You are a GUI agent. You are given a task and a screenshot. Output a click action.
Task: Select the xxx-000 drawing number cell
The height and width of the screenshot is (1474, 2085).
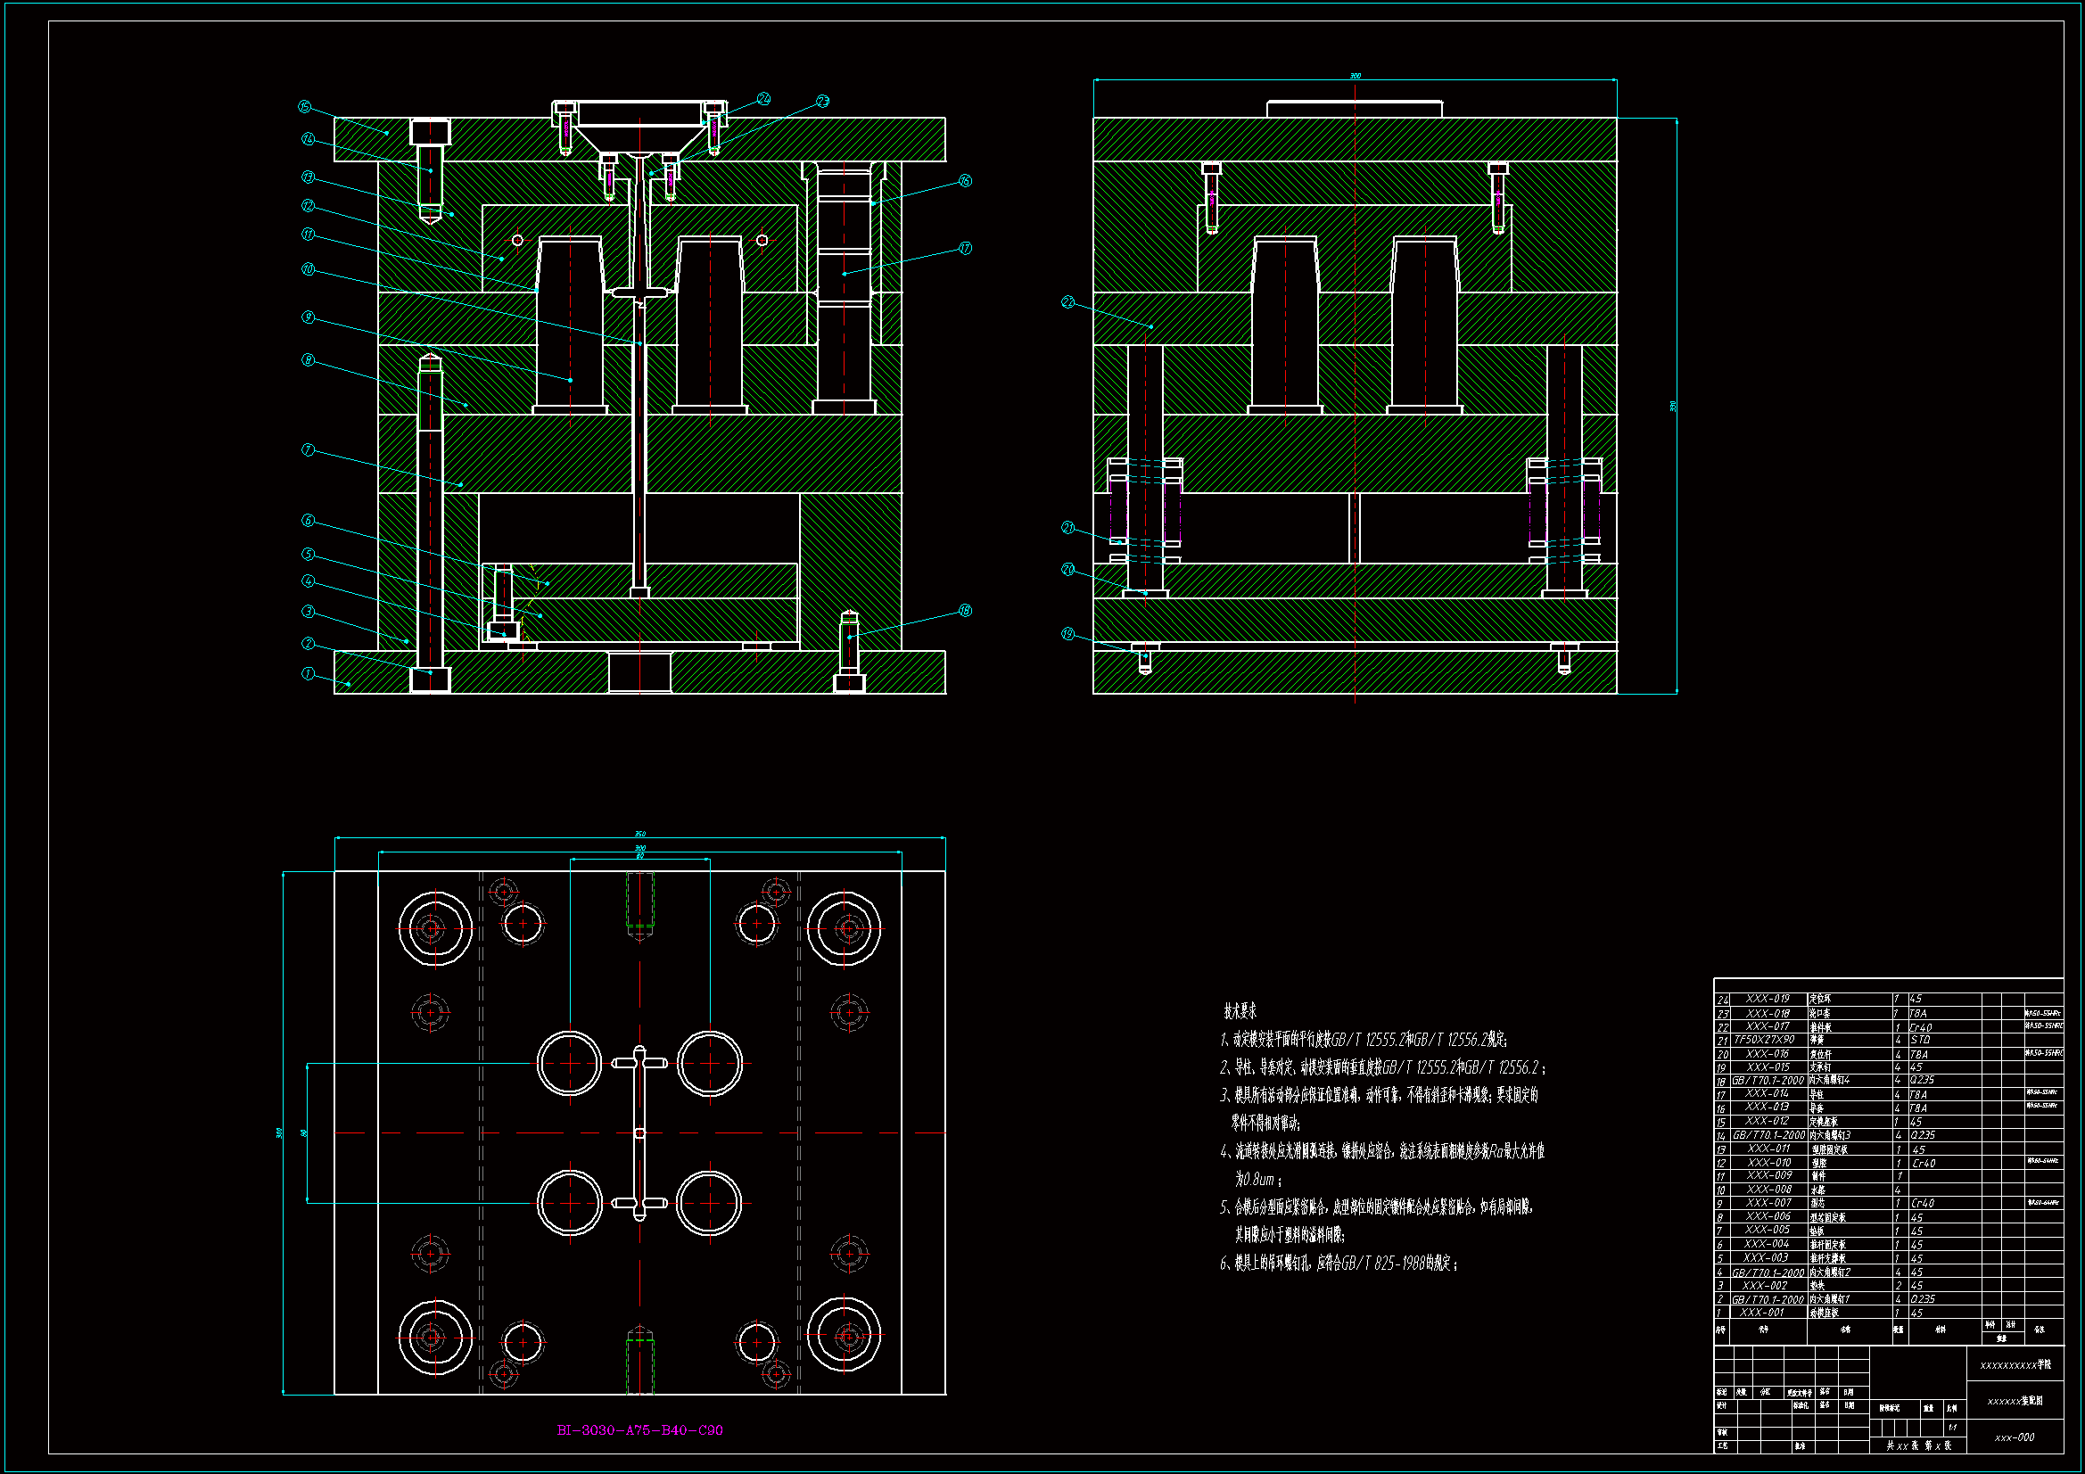pyautogui.click(x=2015, y=1437)
